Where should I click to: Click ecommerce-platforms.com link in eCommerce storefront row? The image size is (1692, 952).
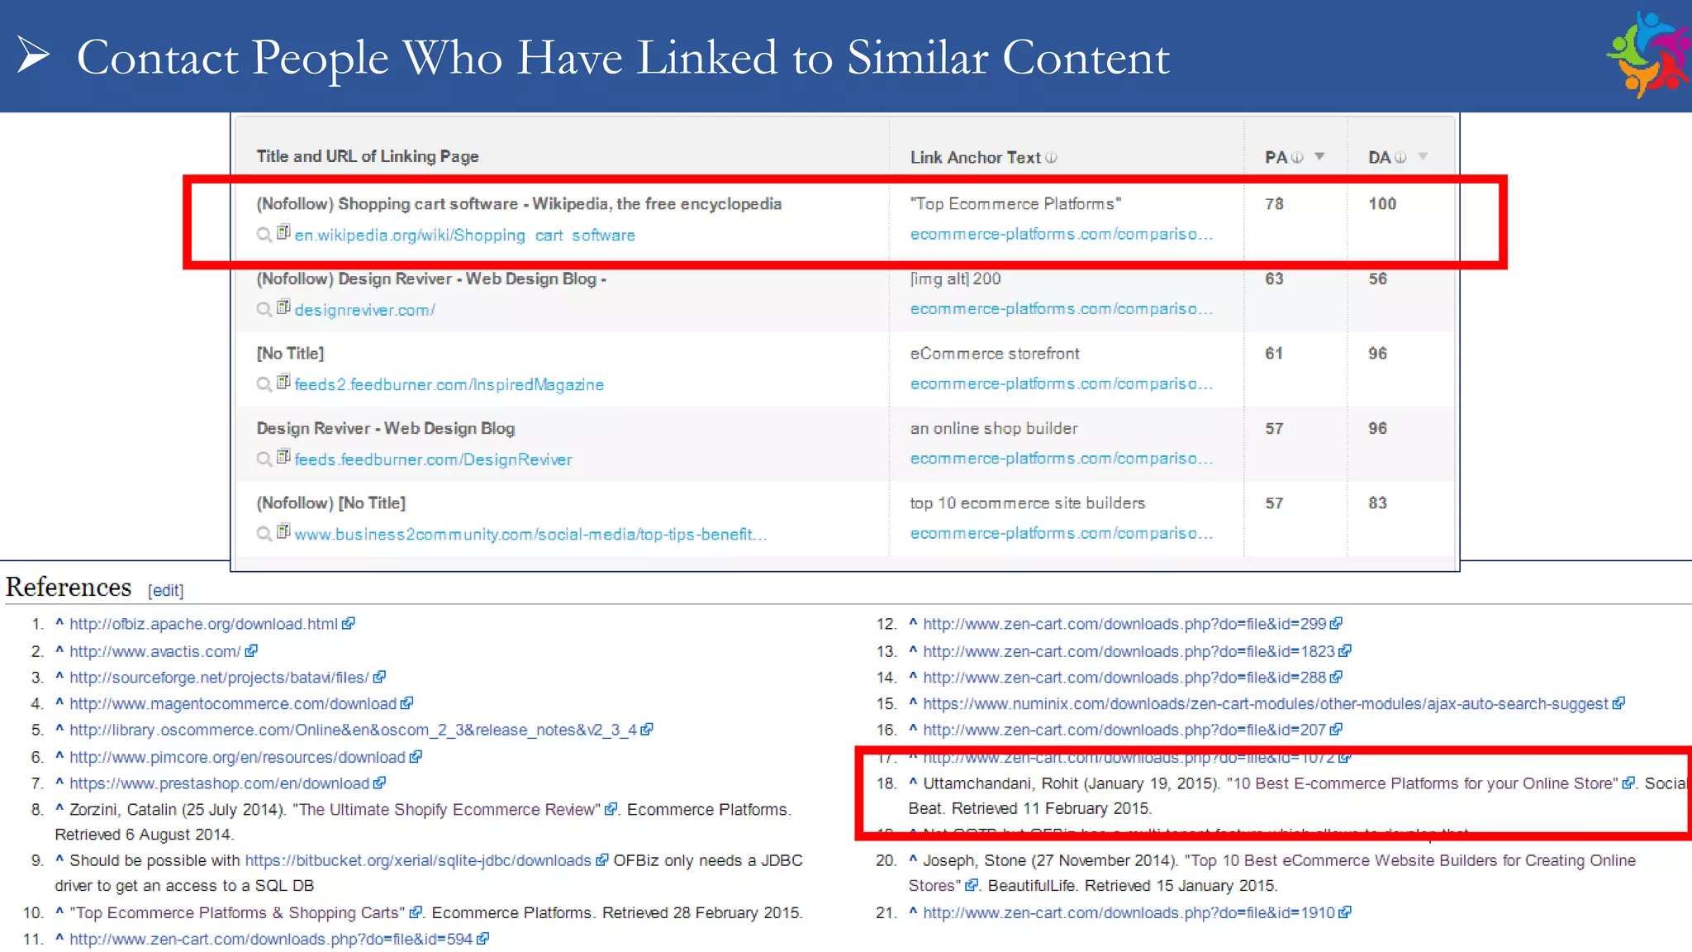pyautogui.click(x=1062, y=384)
